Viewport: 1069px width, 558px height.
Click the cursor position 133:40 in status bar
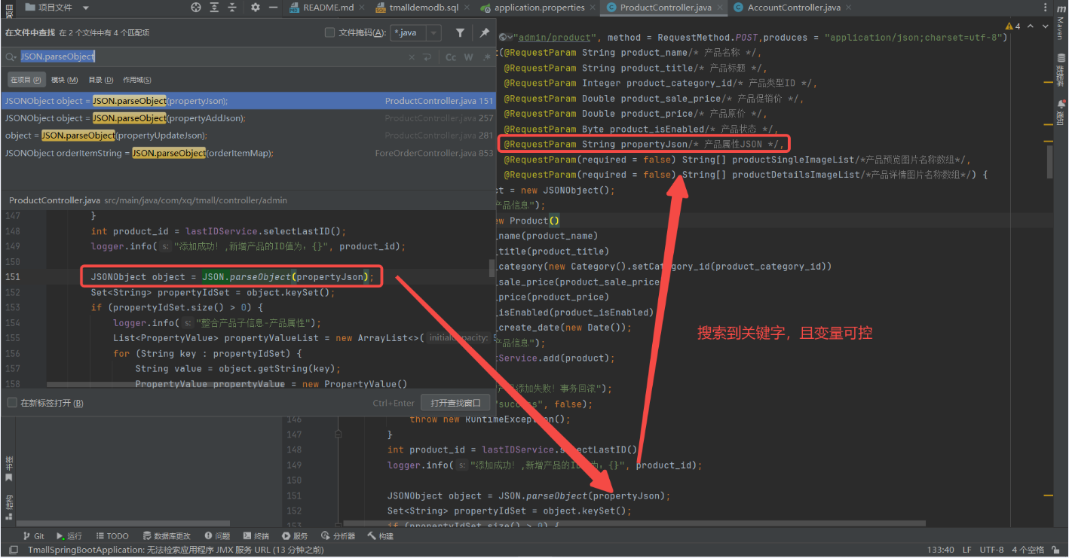click(940, 550)
